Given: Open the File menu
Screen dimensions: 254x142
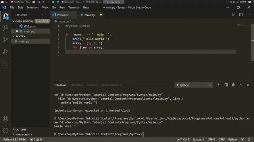Looking at the screenshot, I should [12, 7].
